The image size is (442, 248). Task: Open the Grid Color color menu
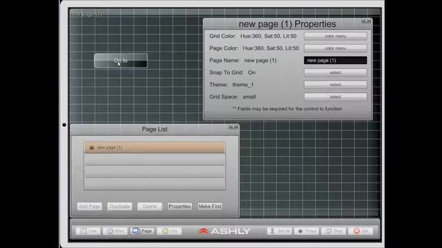pyautogui.click(x=336, y=36)
